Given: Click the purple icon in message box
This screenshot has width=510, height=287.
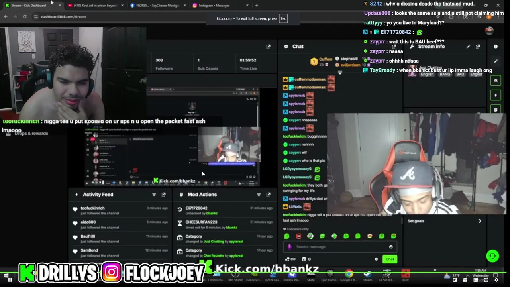Looking at the screenshot, I should click(x=290, y=247).
